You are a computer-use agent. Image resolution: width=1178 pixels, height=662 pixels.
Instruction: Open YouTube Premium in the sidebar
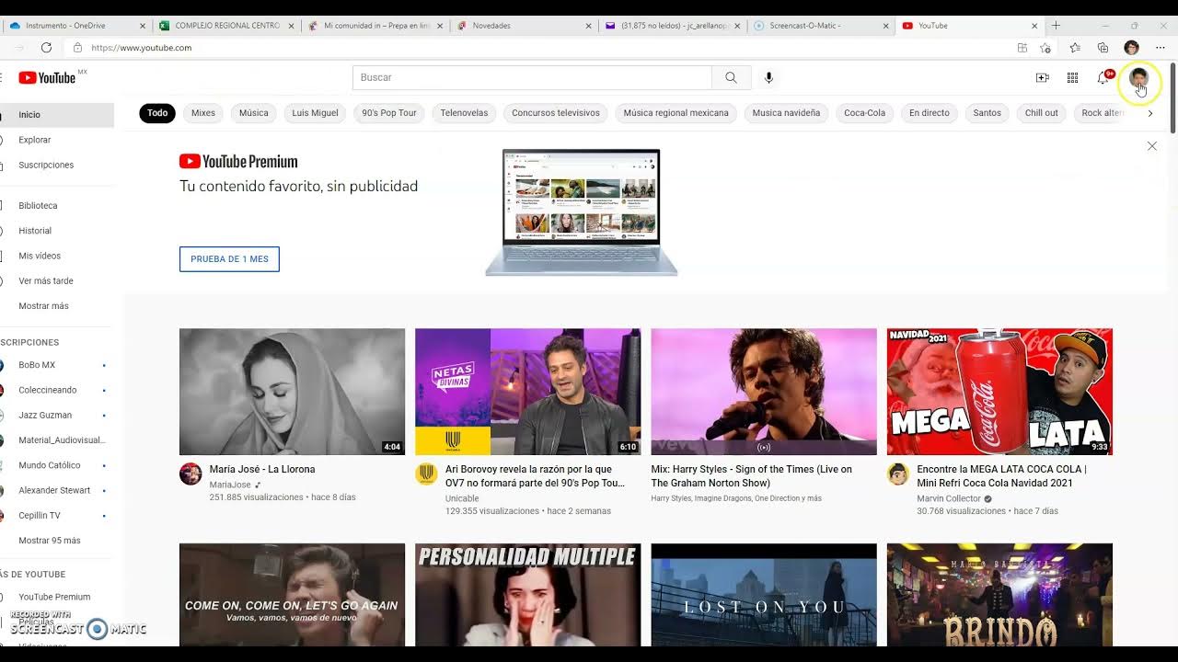point(55,597)
